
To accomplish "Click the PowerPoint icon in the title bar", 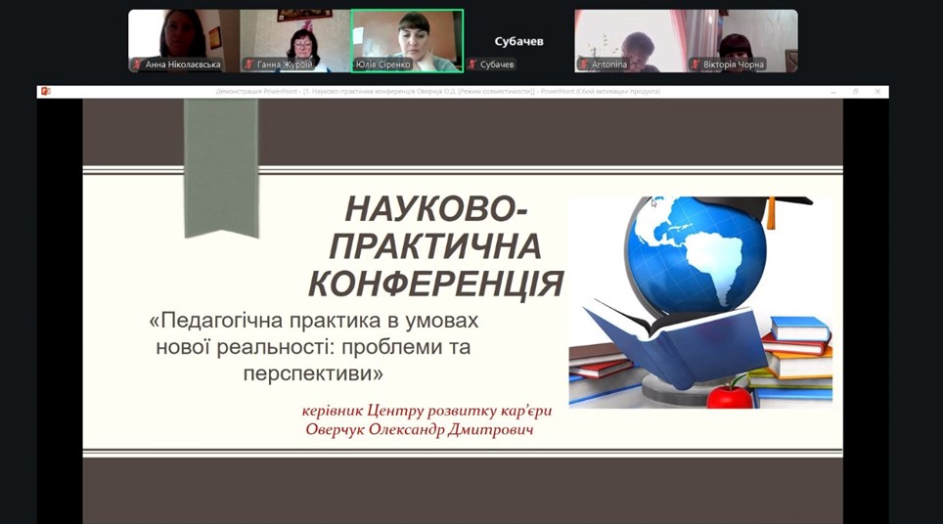I will click(x=45, y=91).
